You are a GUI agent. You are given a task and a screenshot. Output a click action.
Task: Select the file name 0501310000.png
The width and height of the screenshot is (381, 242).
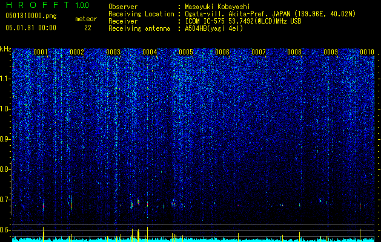click(31, 16)
